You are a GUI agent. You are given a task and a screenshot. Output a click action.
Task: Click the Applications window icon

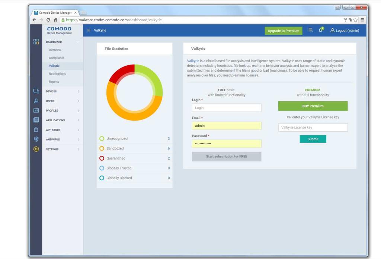[x=36, y=120]
